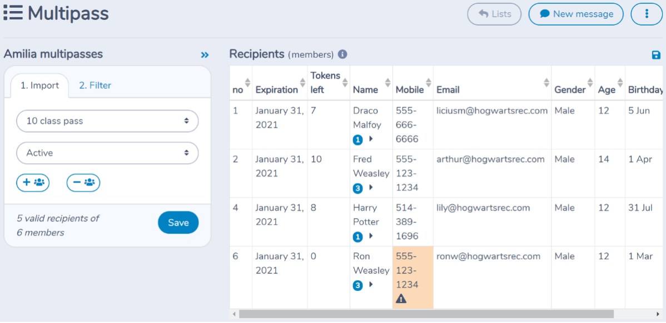Screen dimensions: 666x323
Task: Click the blue 3 badge under Fred Weasley
Action: [x=357, y=189]
